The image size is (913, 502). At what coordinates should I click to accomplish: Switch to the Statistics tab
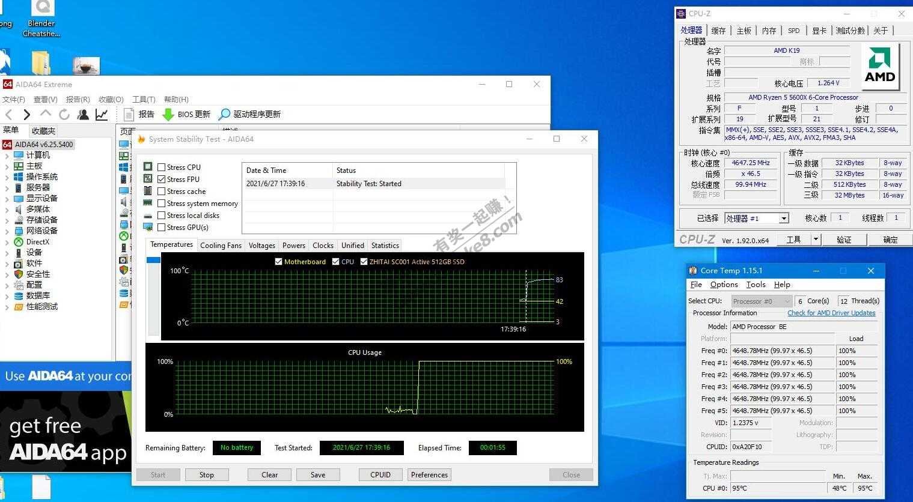click(385, 245)
